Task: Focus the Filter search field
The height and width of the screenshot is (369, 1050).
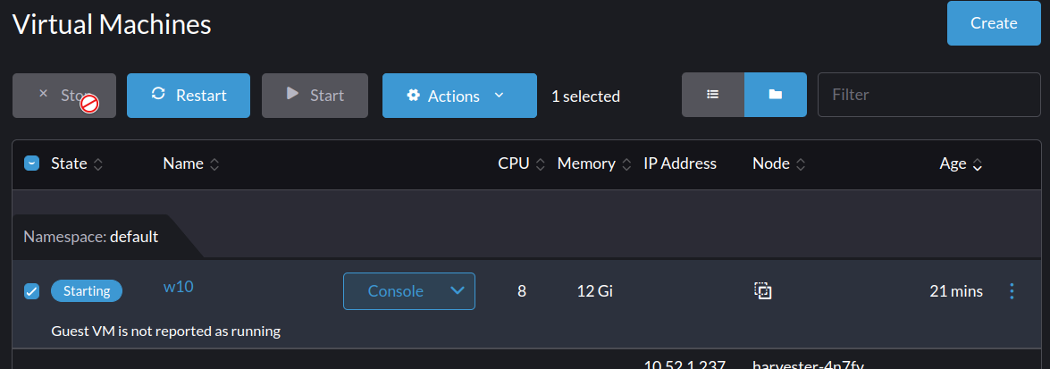Action: click(929, 95)
